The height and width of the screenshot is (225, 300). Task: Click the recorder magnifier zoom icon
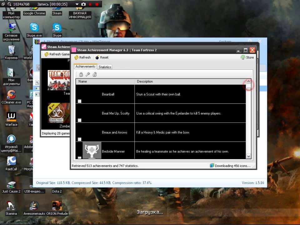9,4
